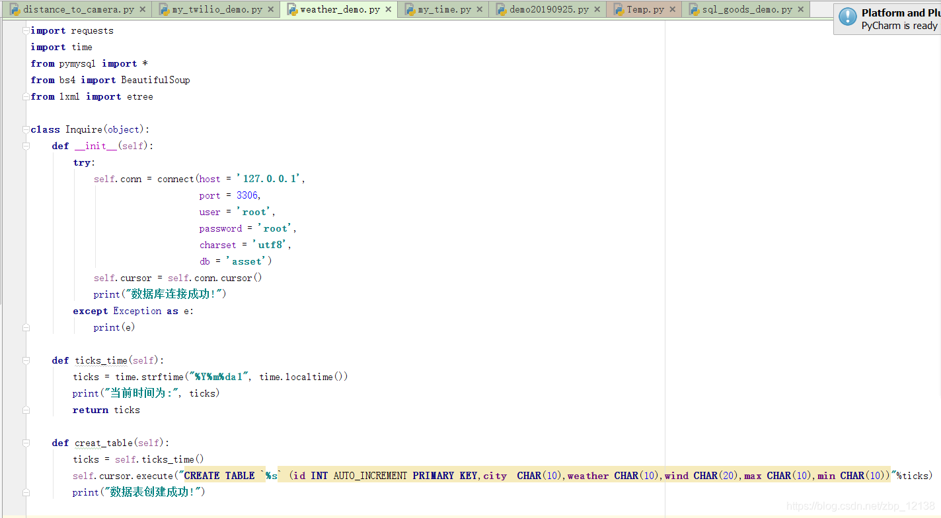Place cursor on 'import requests' line
The width and height of the screenshot is (941, 518).
pyautogui.click(x=72, y=30)
